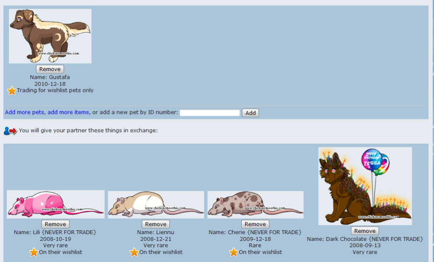Select the spotted rat Cherie image

coord(255,204)
